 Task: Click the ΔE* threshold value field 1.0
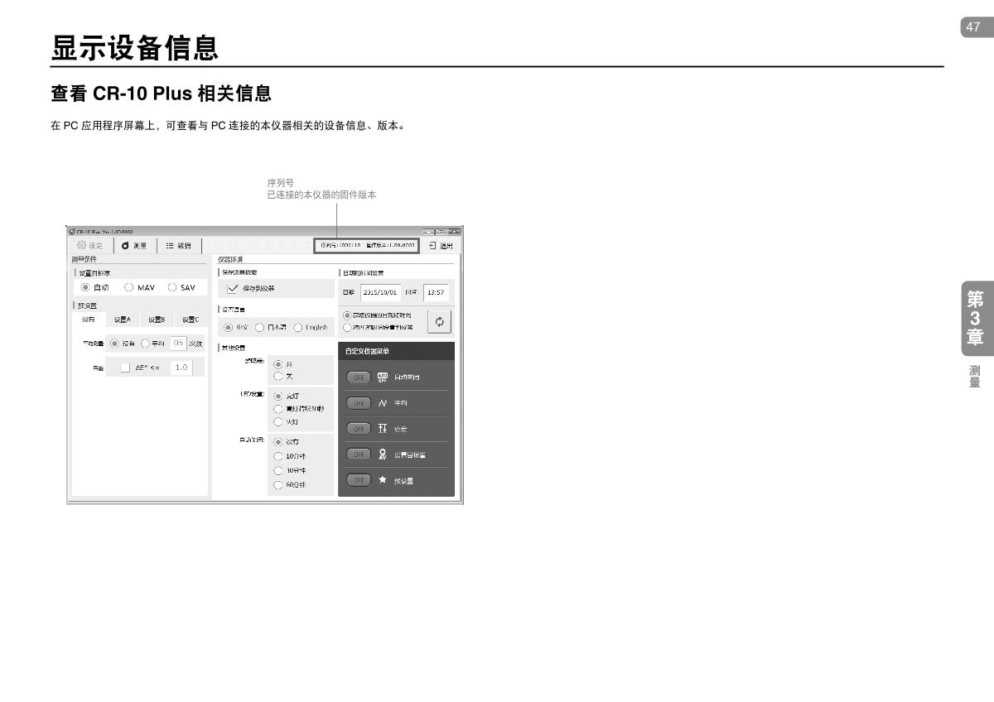pyautogui.click(x=181, y=368)
